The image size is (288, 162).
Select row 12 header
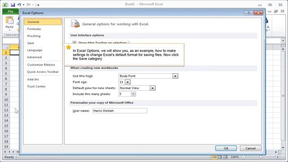[x=6, y=110]
